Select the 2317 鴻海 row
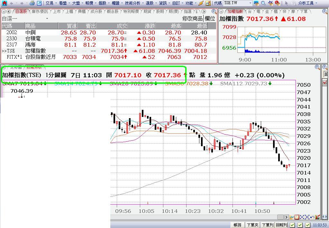 click(108, 45)
